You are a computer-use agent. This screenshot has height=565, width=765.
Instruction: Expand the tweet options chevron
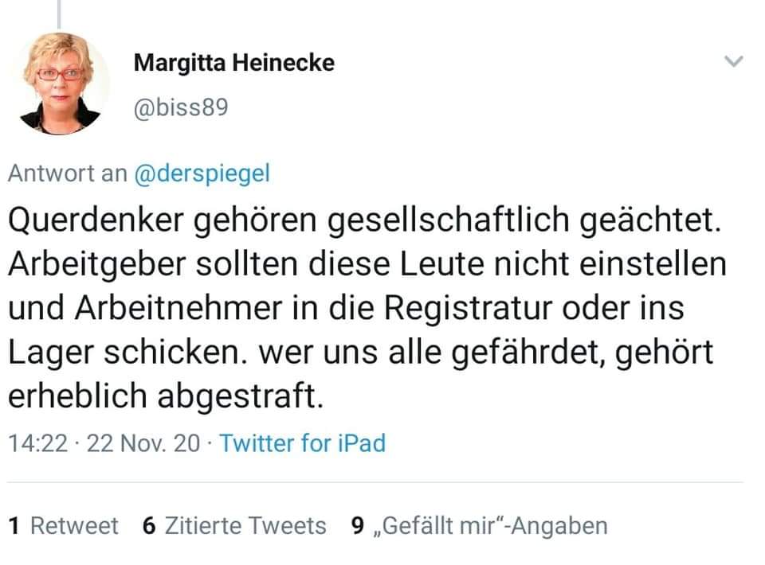coord(733,62)
